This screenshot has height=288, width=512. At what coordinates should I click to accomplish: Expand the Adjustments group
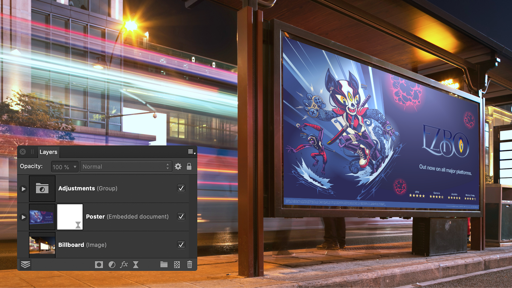24,189
